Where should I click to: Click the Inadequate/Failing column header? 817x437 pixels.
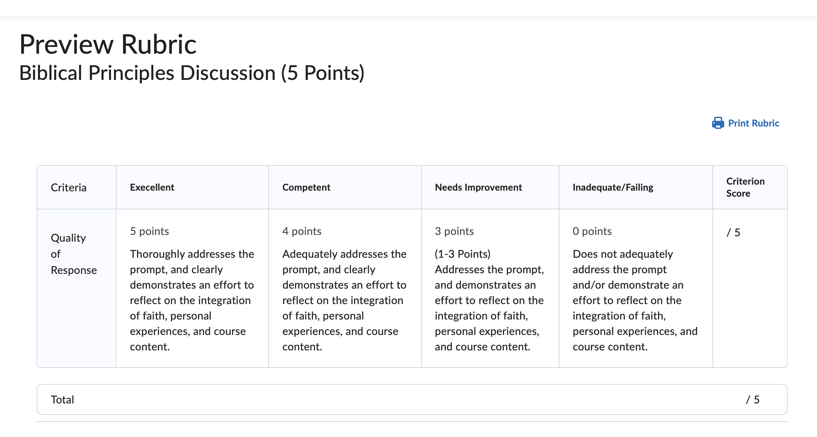(613, 187)
